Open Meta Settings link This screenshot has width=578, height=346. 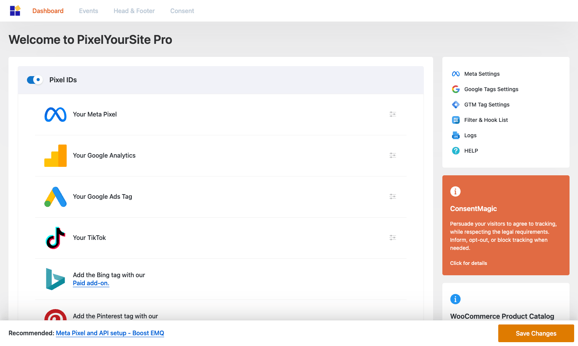click(x=482, y=74)
